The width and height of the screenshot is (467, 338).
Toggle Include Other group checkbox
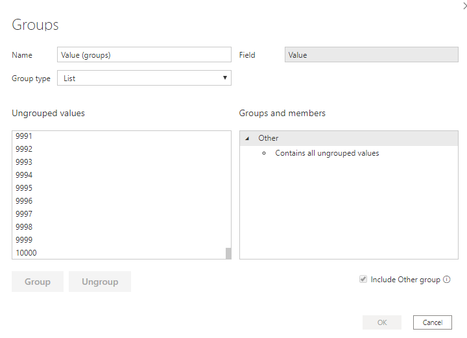point(363,280)
